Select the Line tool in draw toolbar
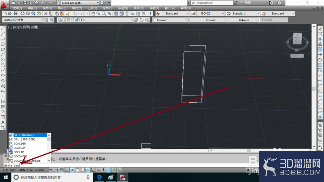The width and height of the screenshot is (324, 182). (x=3, y=28)
